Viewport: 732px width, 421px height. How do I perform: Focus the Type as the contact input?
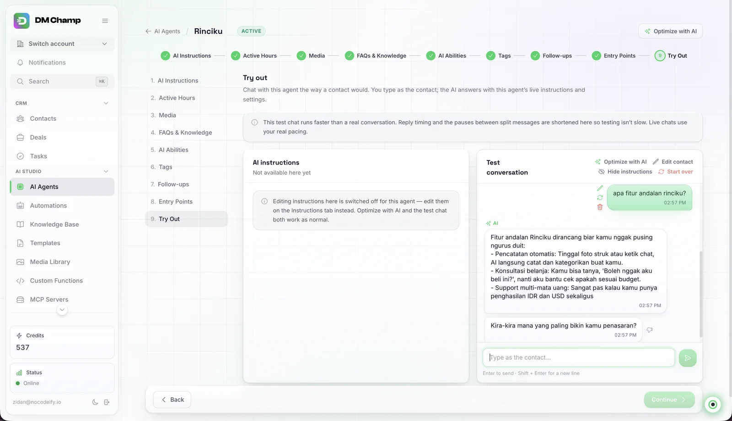[x=579, y=357]
